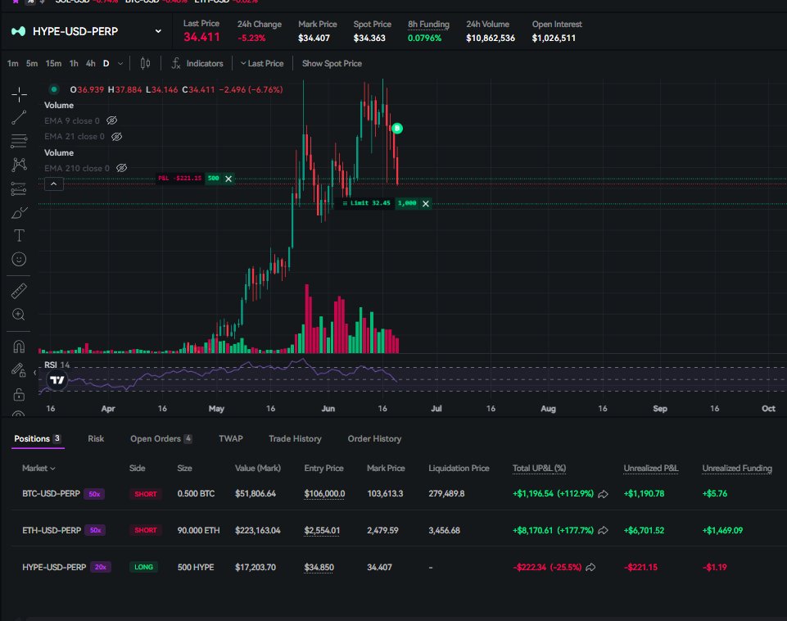Edit leverage 50x on BTC-USD-PERP
This screenshot has height=621, width=787.
click(x=94, y=494)
